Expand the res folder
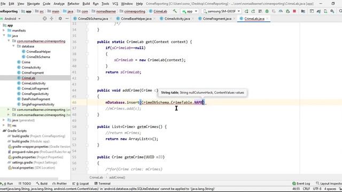 point(4,125)
